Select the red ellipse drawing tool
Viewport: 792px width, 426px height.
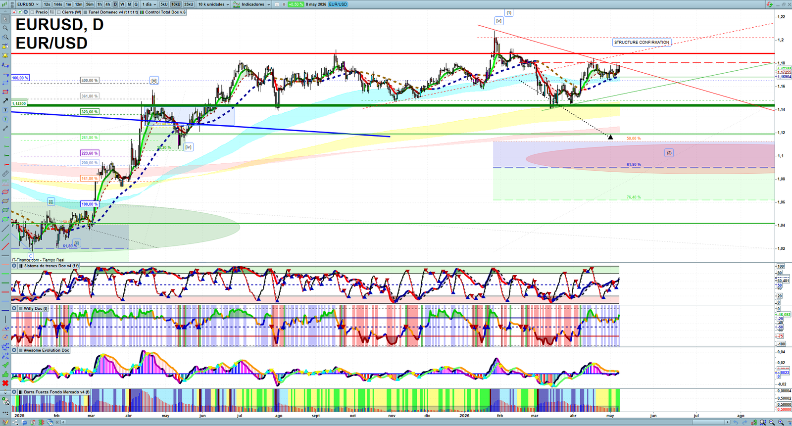5,192
